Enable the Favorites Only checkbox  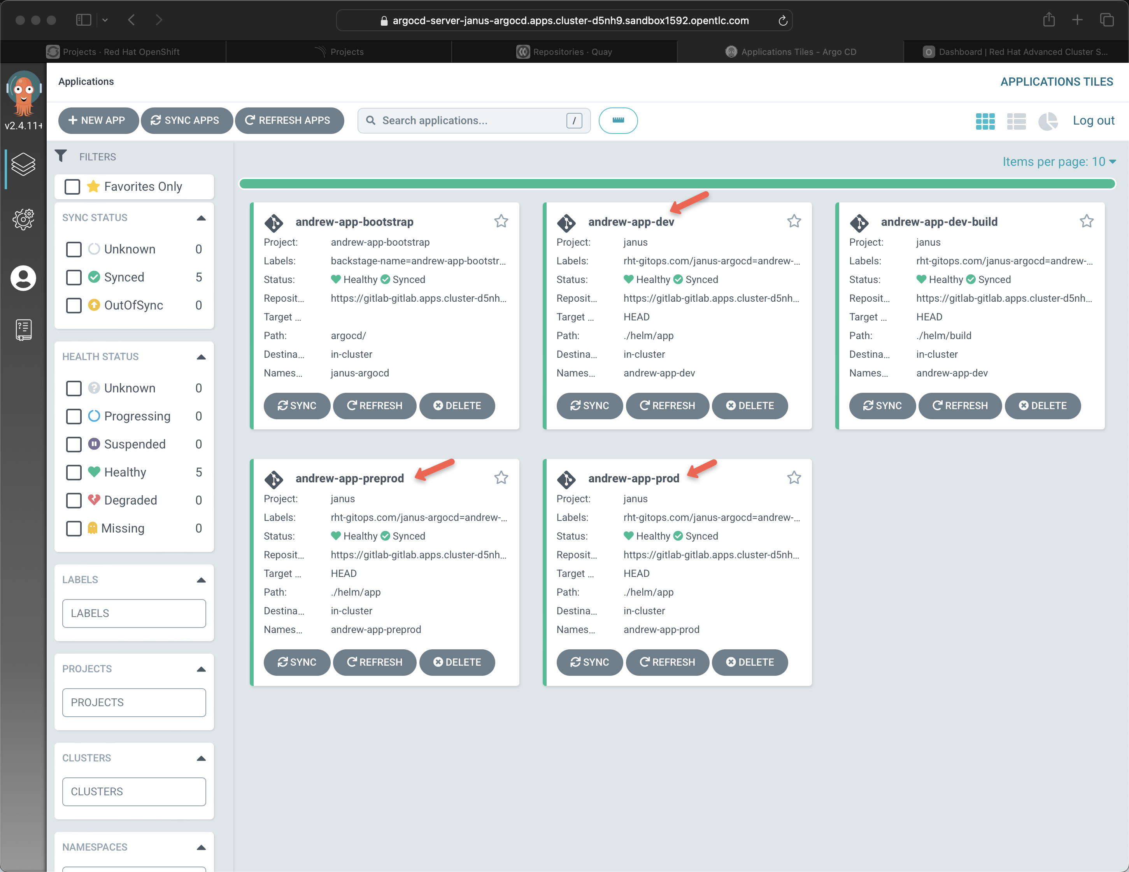pyautogui.click(x=72, y=187)
